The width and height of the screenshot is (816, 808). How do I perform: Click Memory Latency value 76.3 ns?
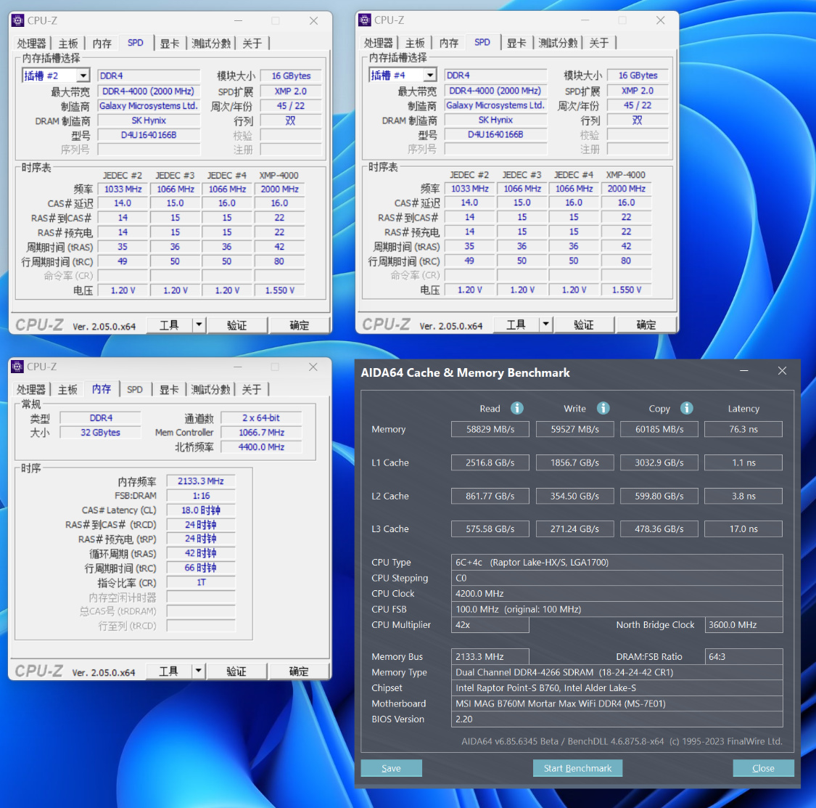click(743, 429)
